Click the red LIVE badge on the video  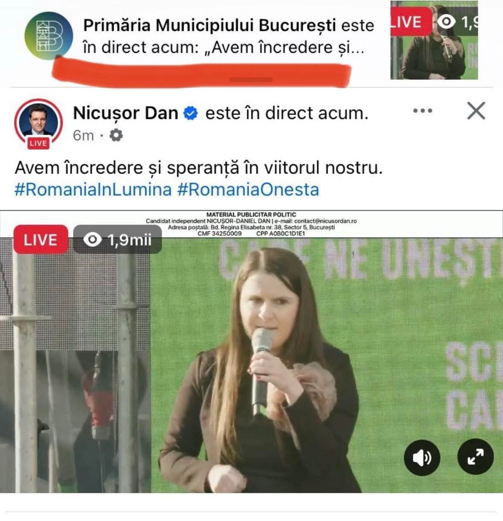pyautogui.click(x=41, y=240)
